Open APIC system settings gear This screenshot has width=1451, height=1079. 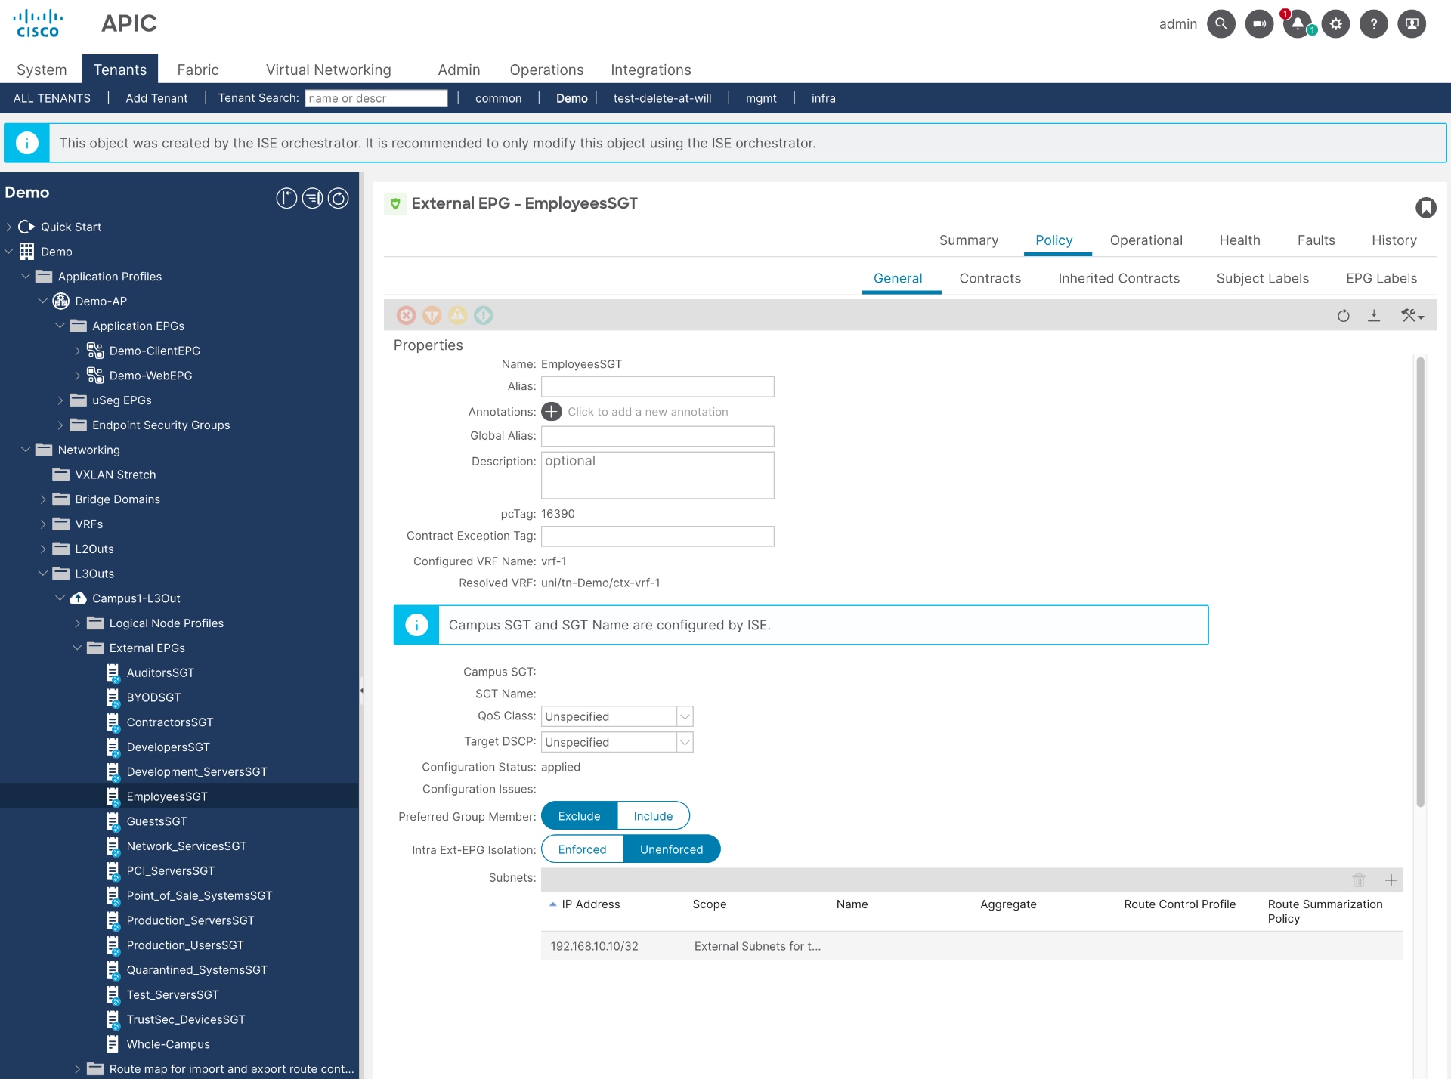pyautogui.click(x=1335, y=23)
